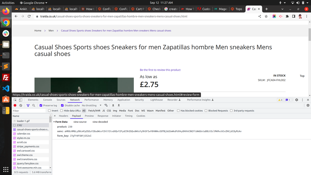311x175 pixels.
Task: Click the view decoded link
Action: (x=100, y=122)
